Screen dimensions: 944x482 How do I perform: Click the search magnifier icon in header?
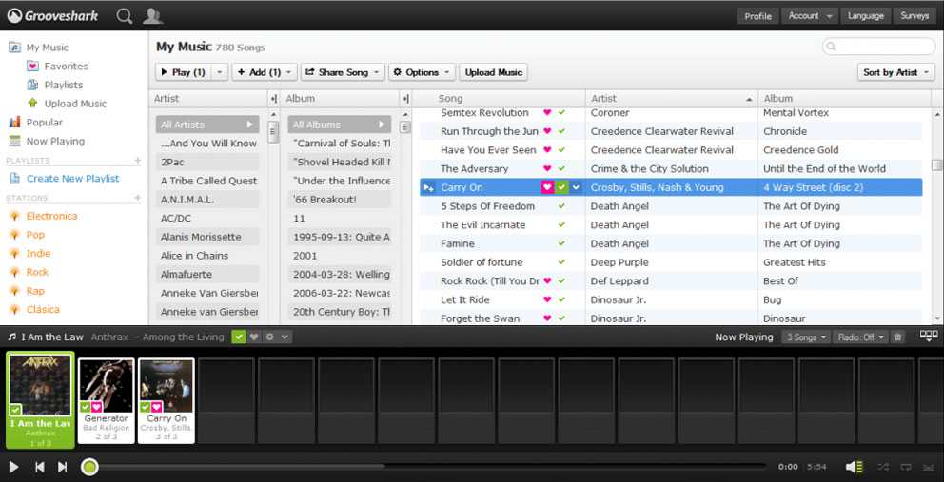[125, 15]
